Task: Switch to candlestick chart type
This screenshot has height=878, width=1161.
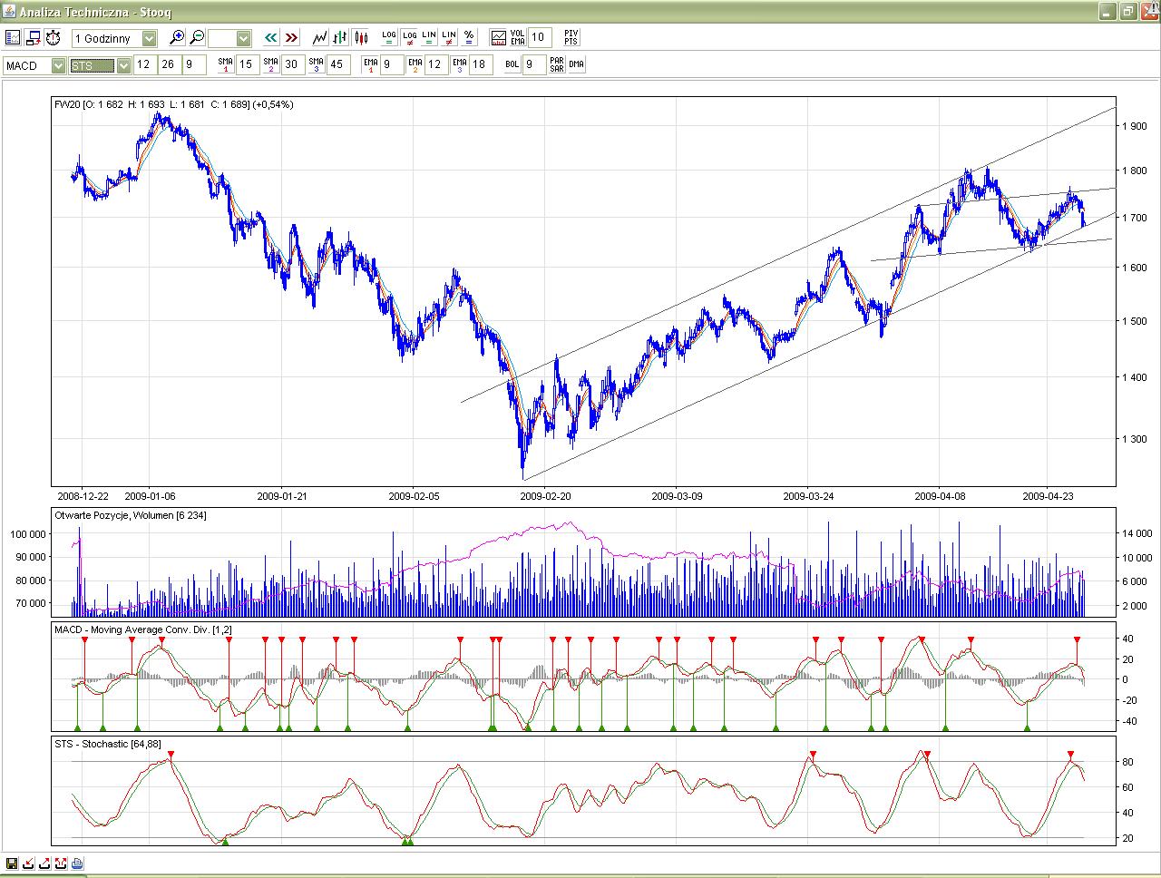Action: pyautogui.click(x=361, y=38)
